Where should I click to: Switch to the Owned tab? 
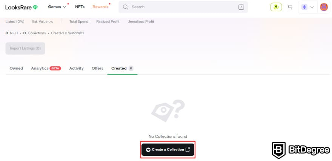tap(16, 68)
